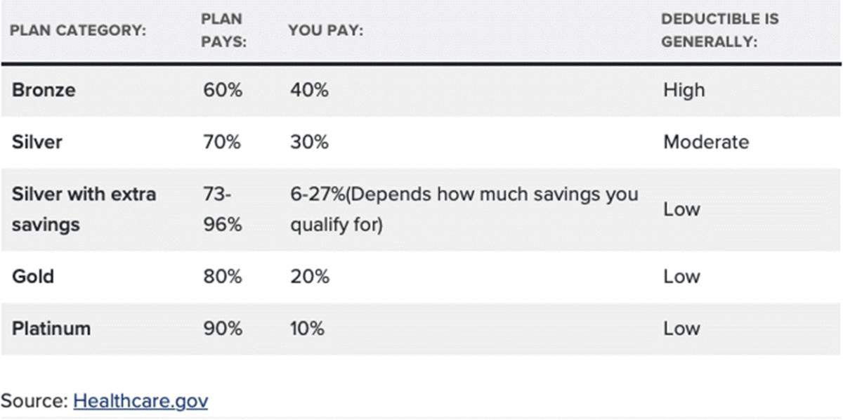Click the High deductible cell
This screenshot has height=420, width=843.
click(684, 91)
